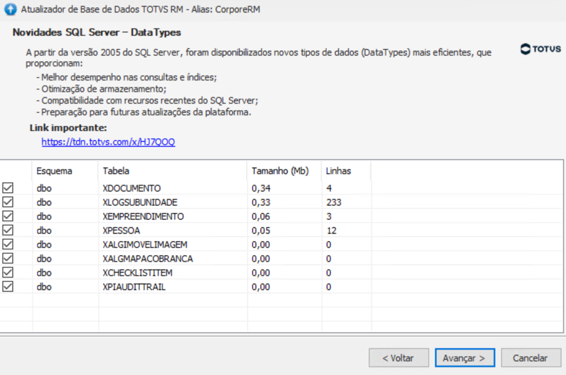The height and width of the screenshot is (375, 566).
Task: Select the XPESSOA table name cell
Action: [121, 231]
